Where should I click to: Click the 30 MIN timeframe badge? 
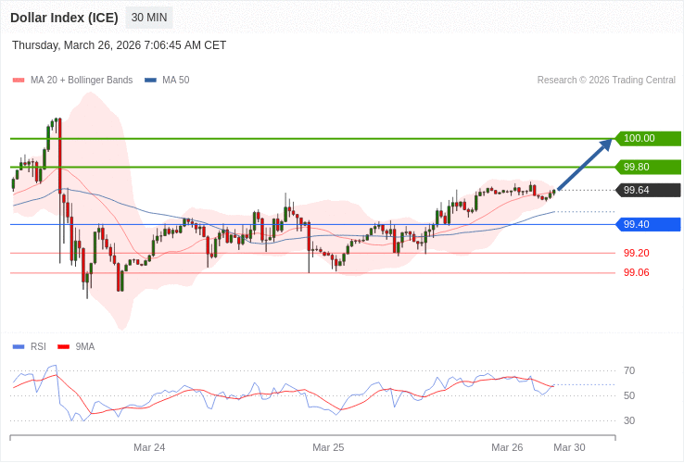tap(149, 18)
